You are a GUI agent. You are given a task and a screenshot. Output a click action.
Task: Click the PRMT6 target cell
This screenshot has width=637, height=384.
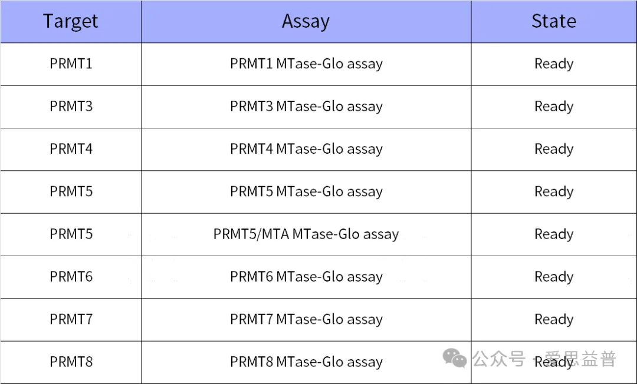71,277
